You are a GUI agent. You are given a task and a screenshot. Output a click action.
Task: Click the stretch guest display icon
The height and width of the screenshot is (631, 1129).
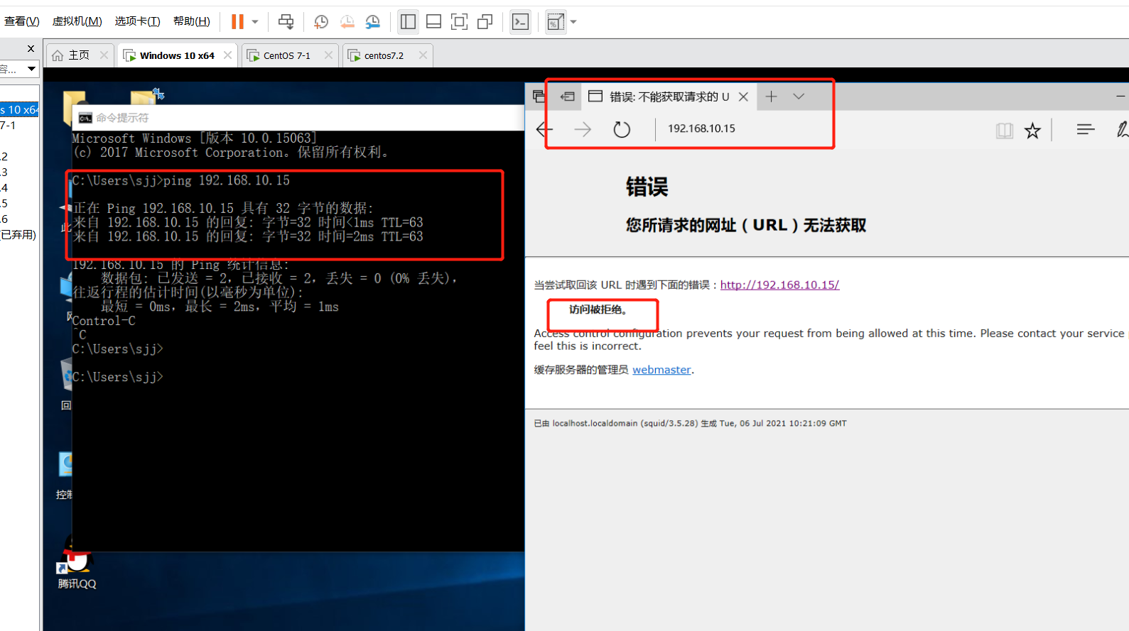[x=555, y=22]
